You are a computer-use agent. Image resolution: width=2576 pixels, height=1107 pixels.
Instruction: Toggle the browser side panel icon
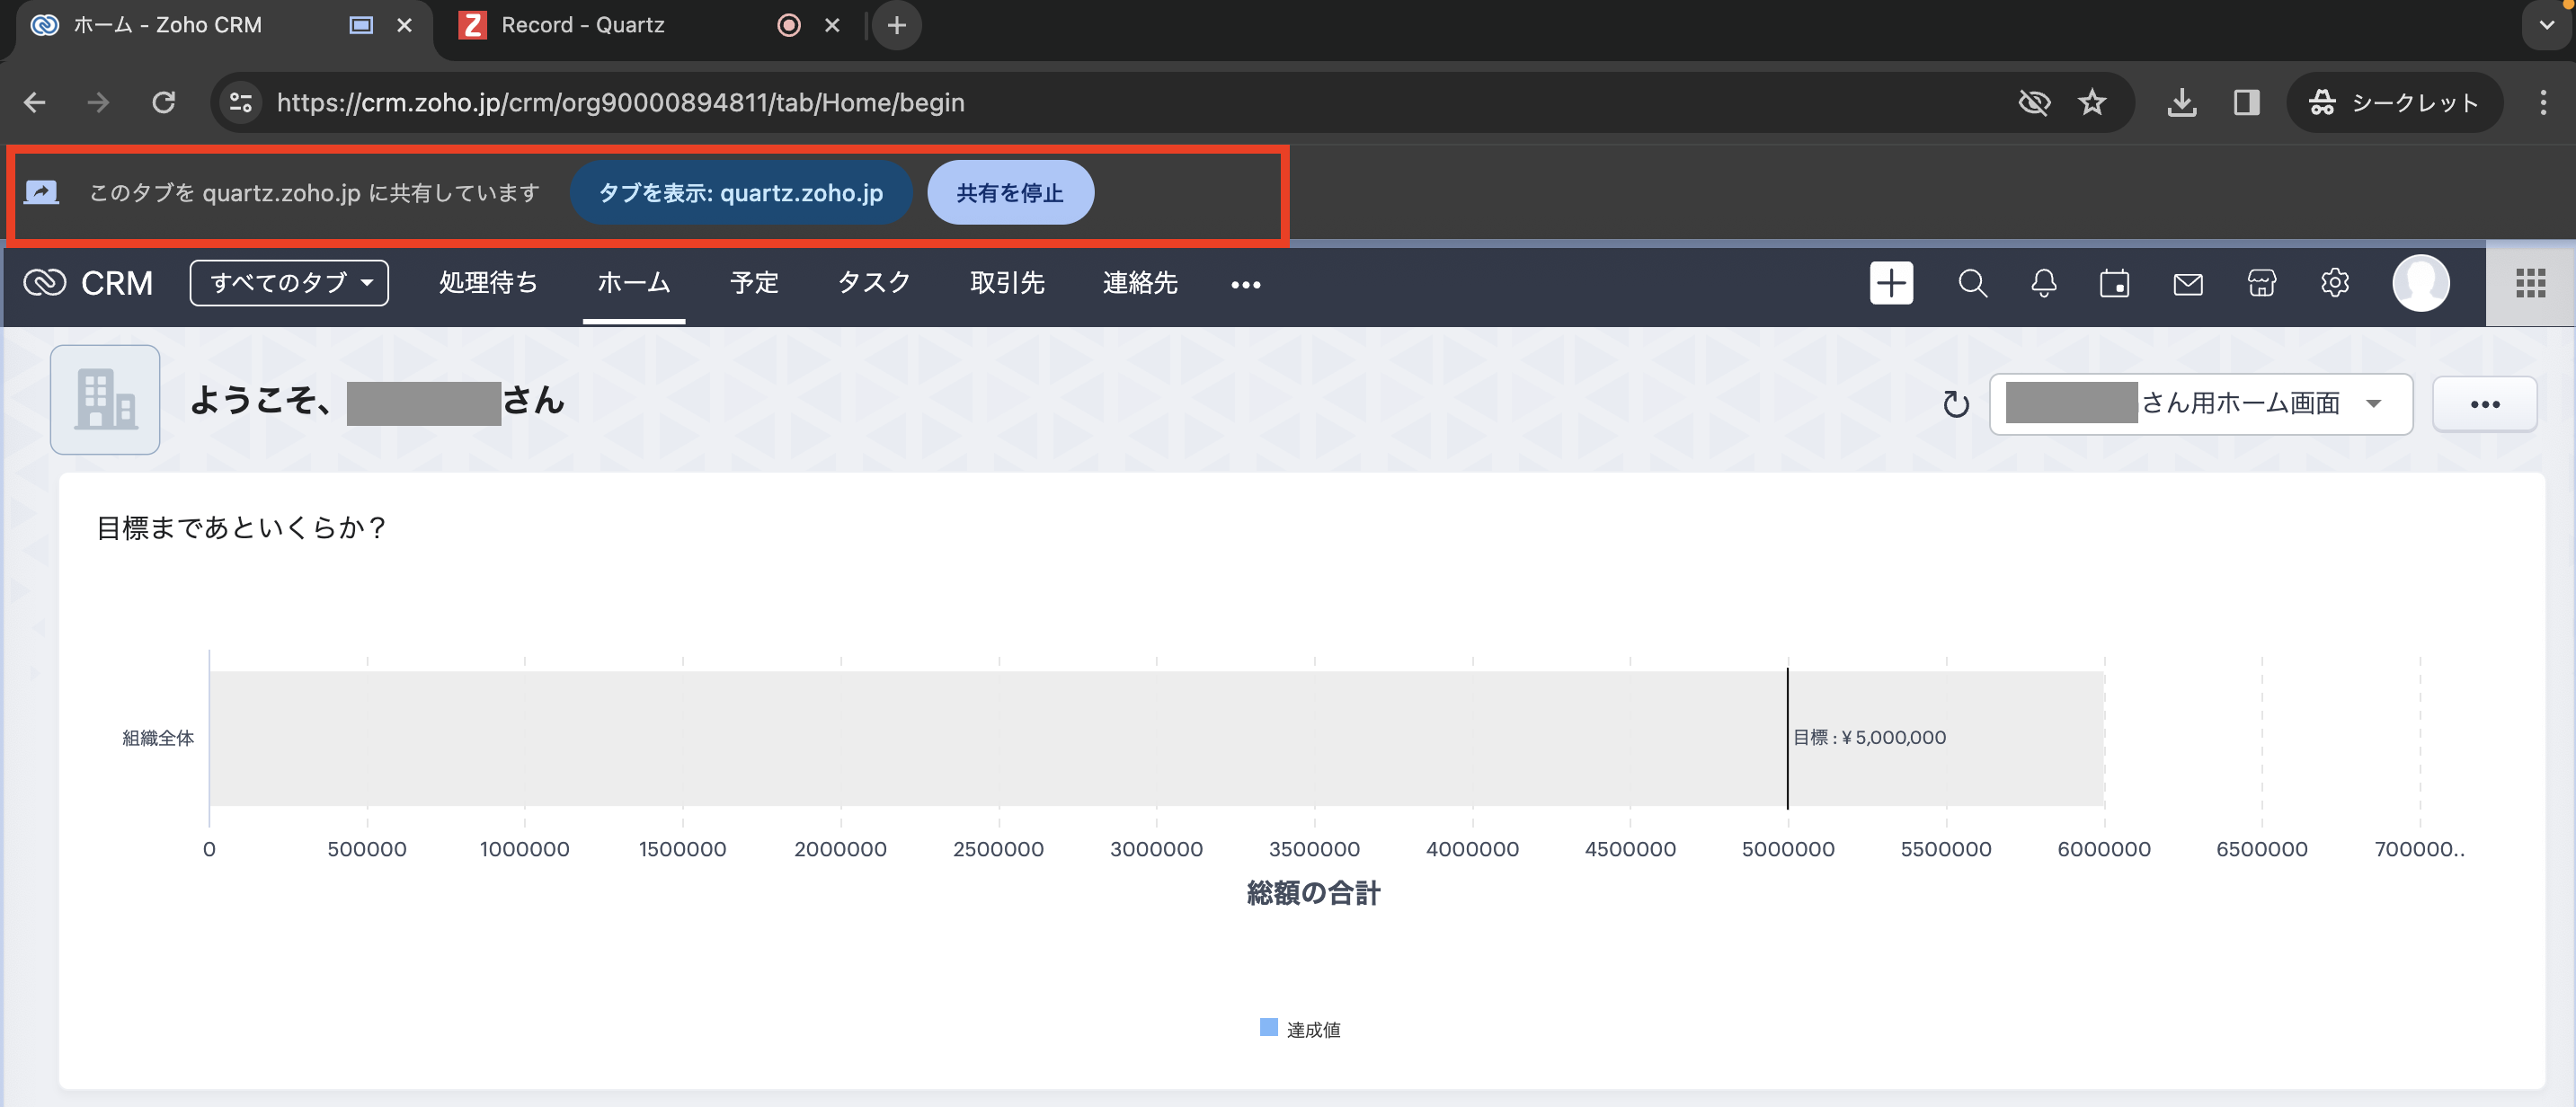[x=2246, y=102]
